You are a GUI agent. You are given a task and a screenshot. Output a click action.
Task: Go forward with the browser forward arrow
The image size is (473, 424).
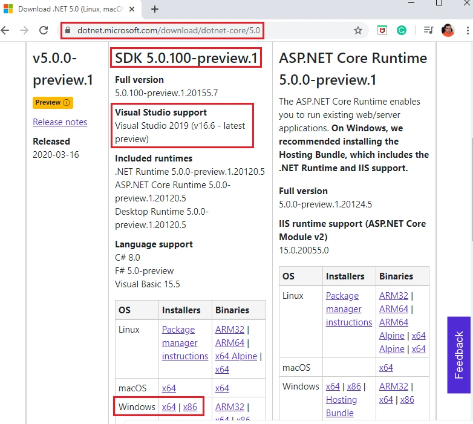[x=24, y=30]
